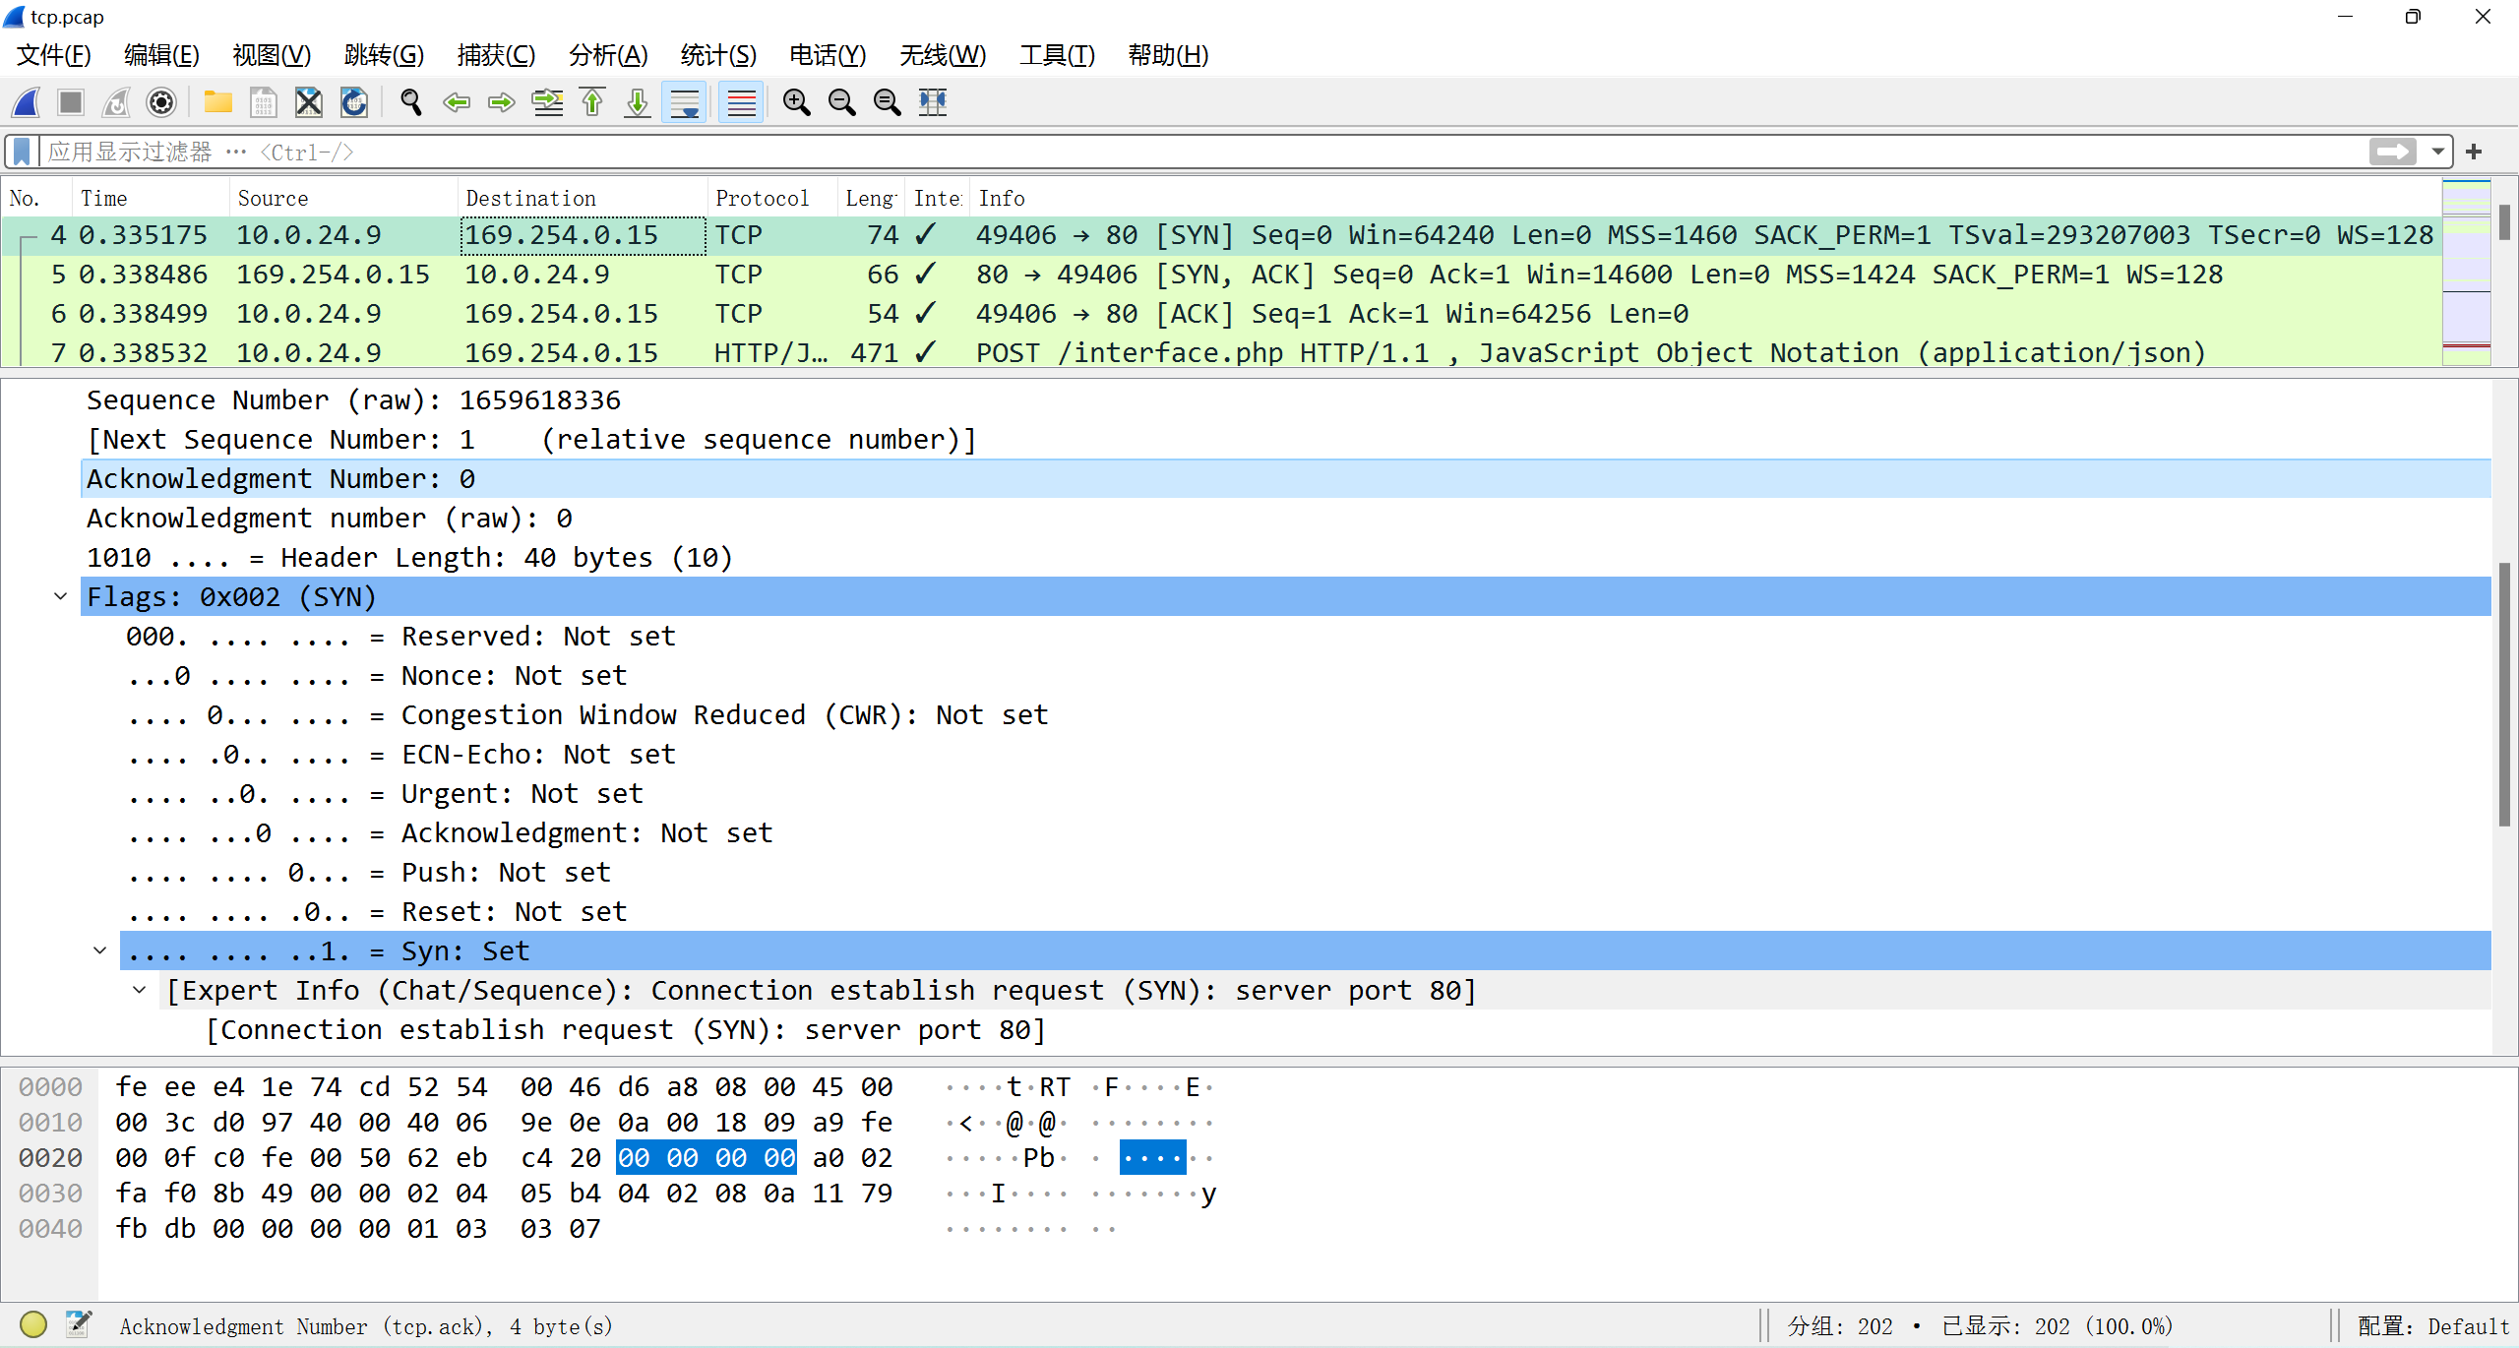The height and width of the screenshot is (1348, 2519).
Task: Select the zoom out icon
Action: (x=841, y=101)
